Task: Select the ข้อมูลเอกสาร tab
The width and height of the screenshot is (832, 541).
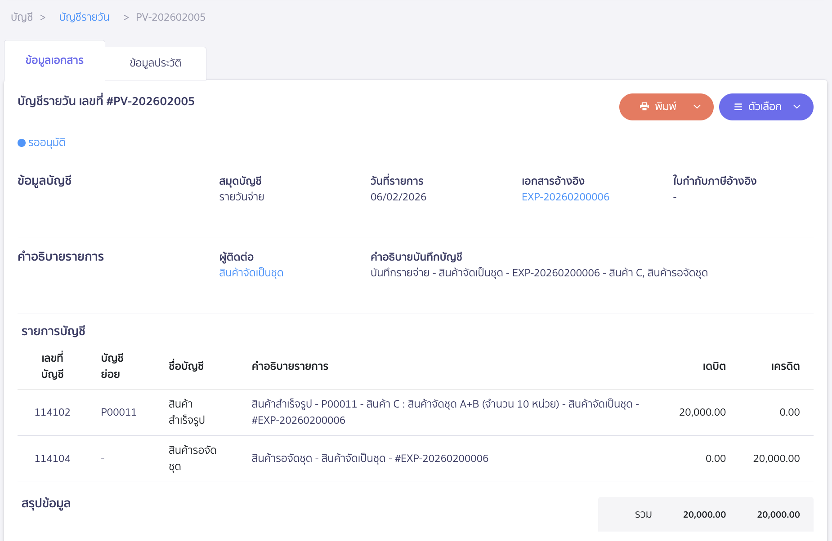Action: pyautogui.click(x=54, y=60)
